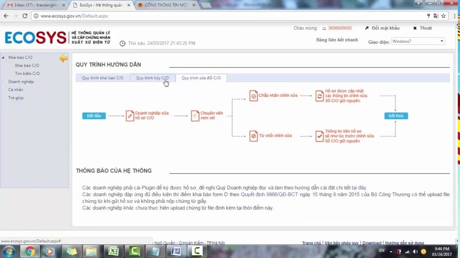Open Giao diện Windows7 dropdown

(x=418, y=41)
